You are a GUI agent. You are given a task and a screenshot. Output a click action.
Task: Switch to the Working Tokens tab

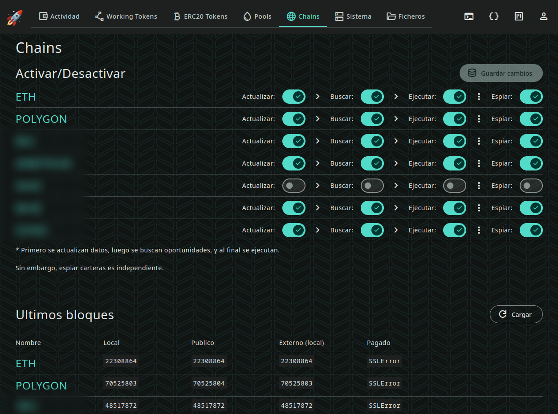coord(126,16)
